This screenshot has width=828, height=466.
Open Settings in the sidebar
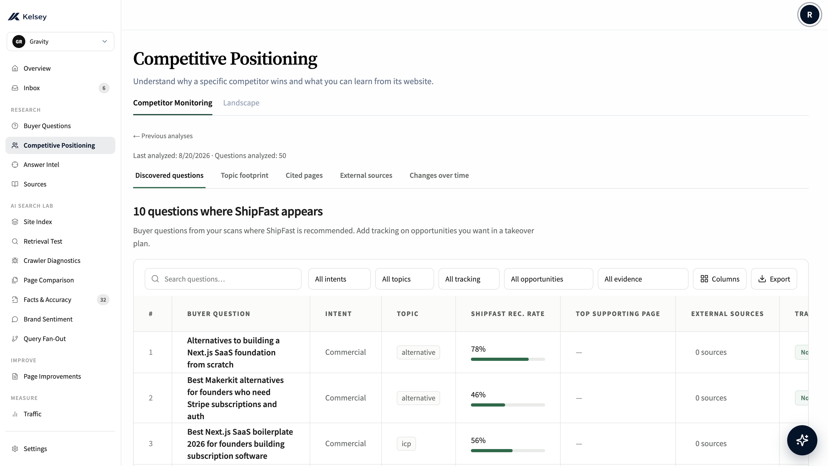tap(60, 449)
